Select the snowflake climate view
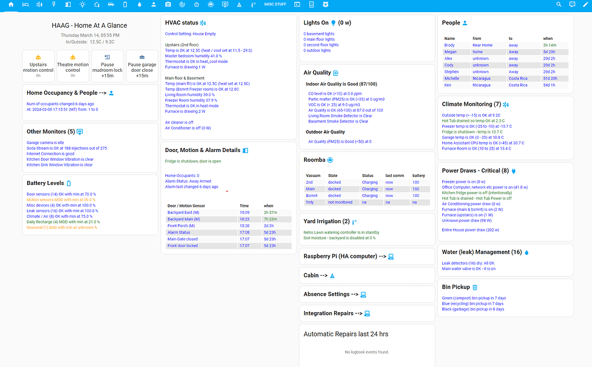 click(39, 5)
